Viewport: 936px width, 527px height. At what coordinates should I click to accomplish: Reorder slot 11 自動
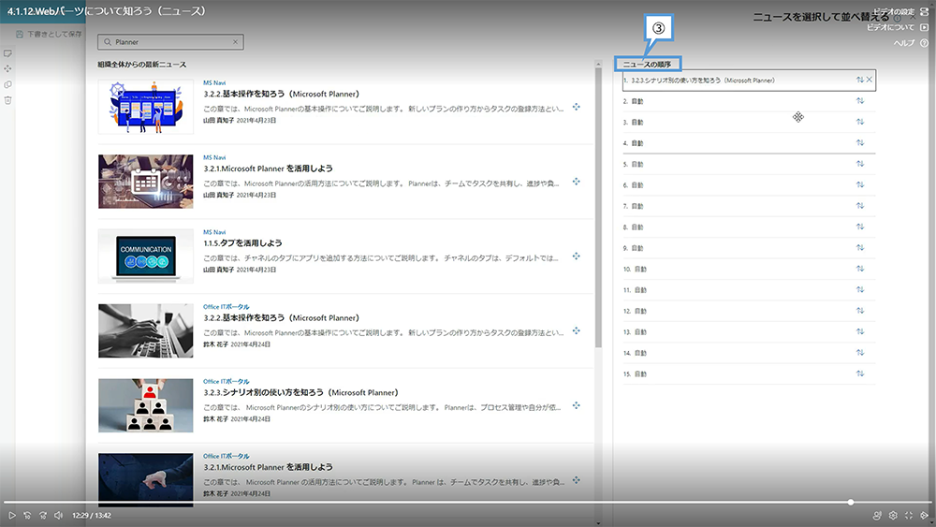click(x=860, y=289)
